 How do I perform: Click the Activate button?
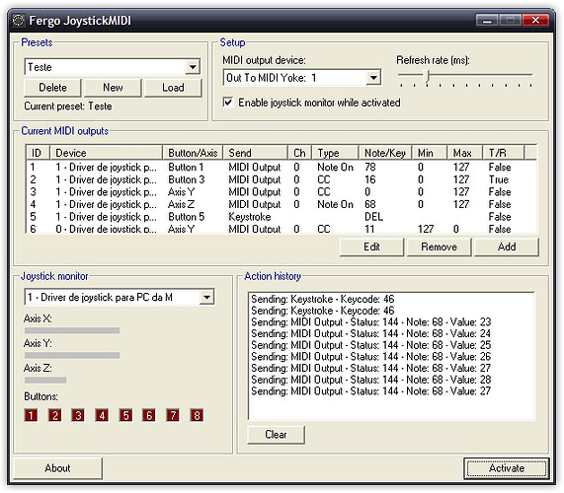507,468
